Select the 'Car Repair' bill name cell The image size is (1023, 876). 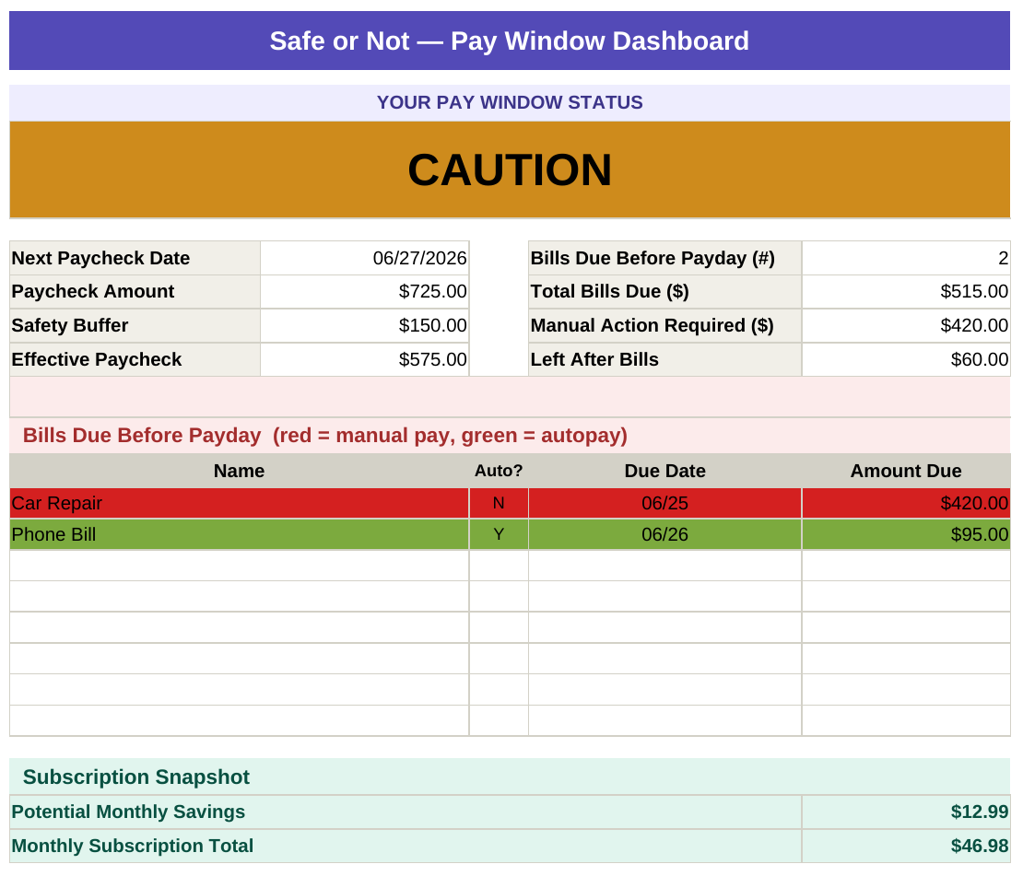point(239,504)
